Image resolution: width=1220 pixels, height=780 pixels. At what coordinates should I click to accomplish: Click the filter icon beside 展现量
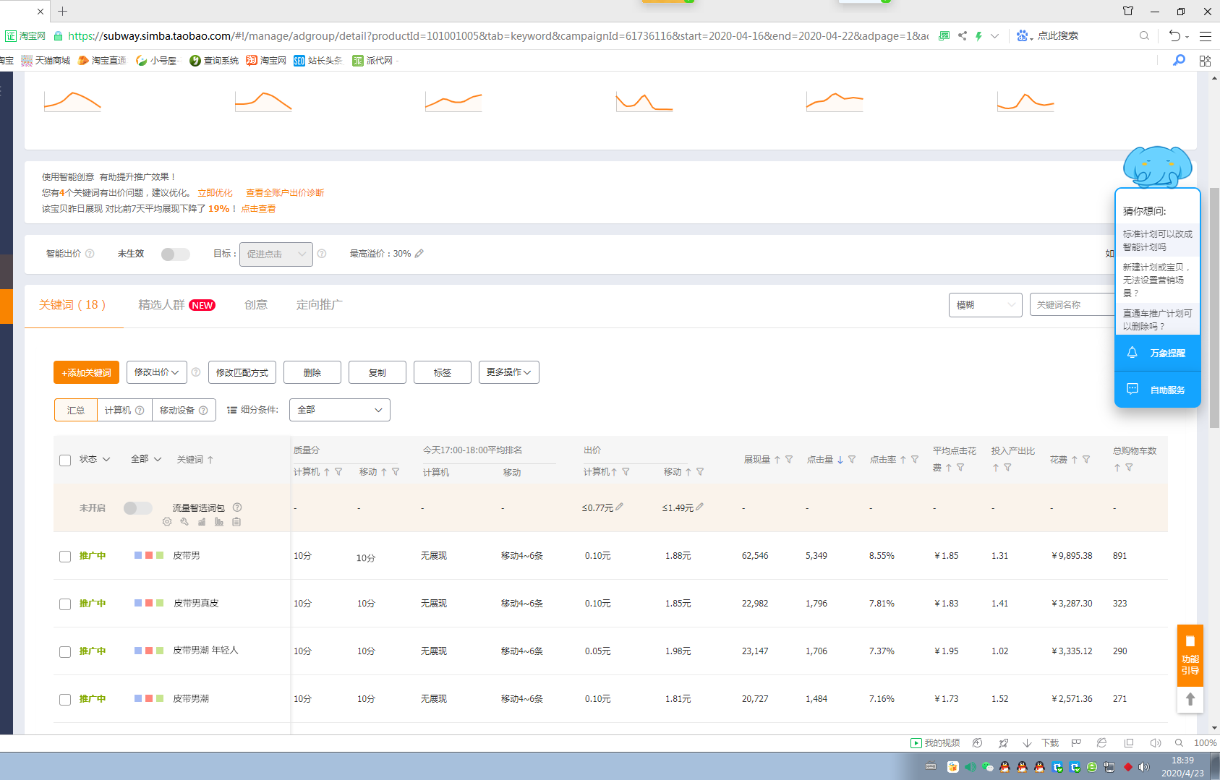(x=789, y=460)
